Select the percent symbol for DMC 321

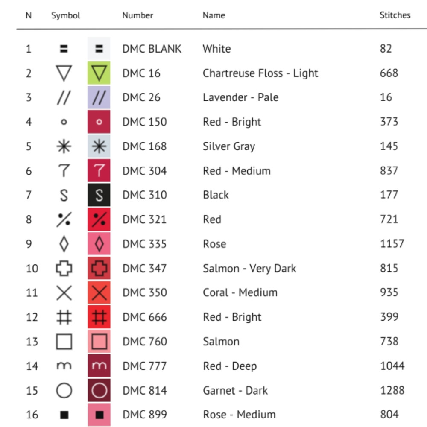pos(64,219)
